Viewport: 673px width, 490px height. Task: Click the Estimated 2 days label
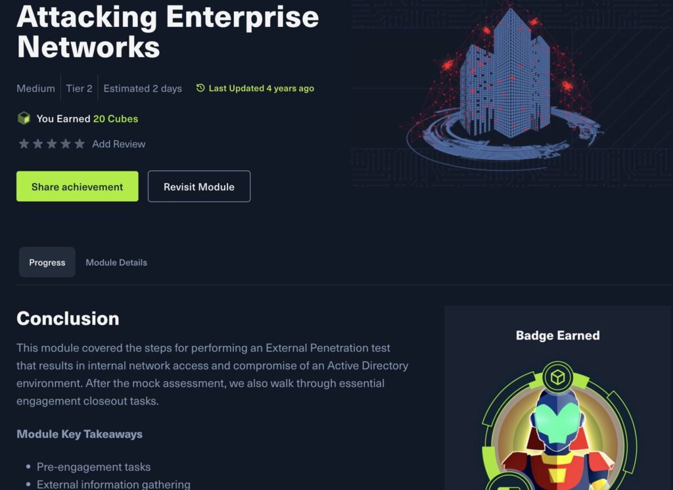[x=143, y=88]
